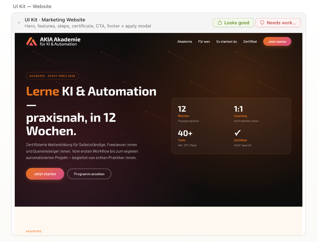Click the '1:1' Coaching stat

point(238,109)
